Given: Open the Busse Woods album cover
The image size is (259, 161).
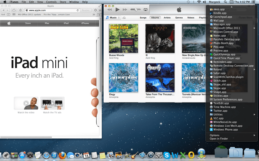Looking at the screenshot, I should point(123,38).
